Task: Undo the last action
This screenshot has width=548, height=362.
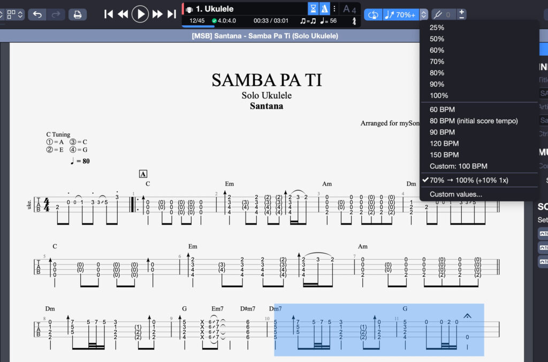Action: coord(37,14)
